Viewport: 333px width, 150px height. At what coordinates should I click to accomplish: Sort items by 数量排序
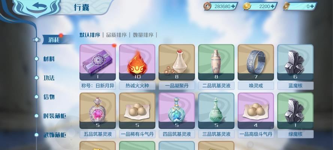pos(143,35)
